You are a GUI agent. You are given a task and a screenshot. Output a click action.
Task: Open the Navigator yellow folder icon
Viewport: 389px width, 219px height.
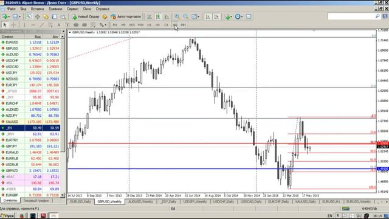coord(46,16)
